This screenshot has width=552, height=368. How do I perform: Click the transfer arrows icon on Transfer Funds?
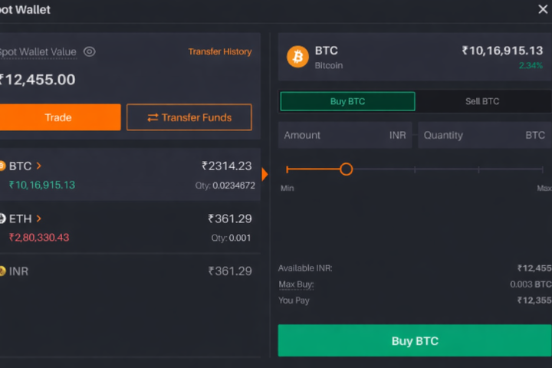pyautogui.click(x=153, y=117)
